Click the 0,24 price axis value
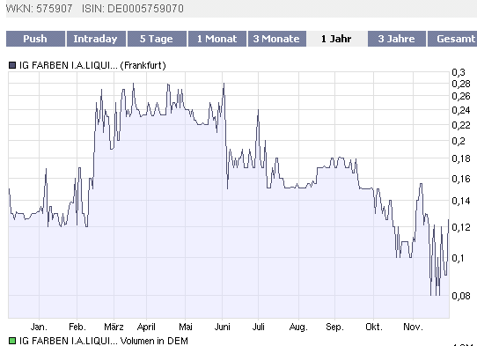The image size is (477, 346). click(x=461, y=110)
